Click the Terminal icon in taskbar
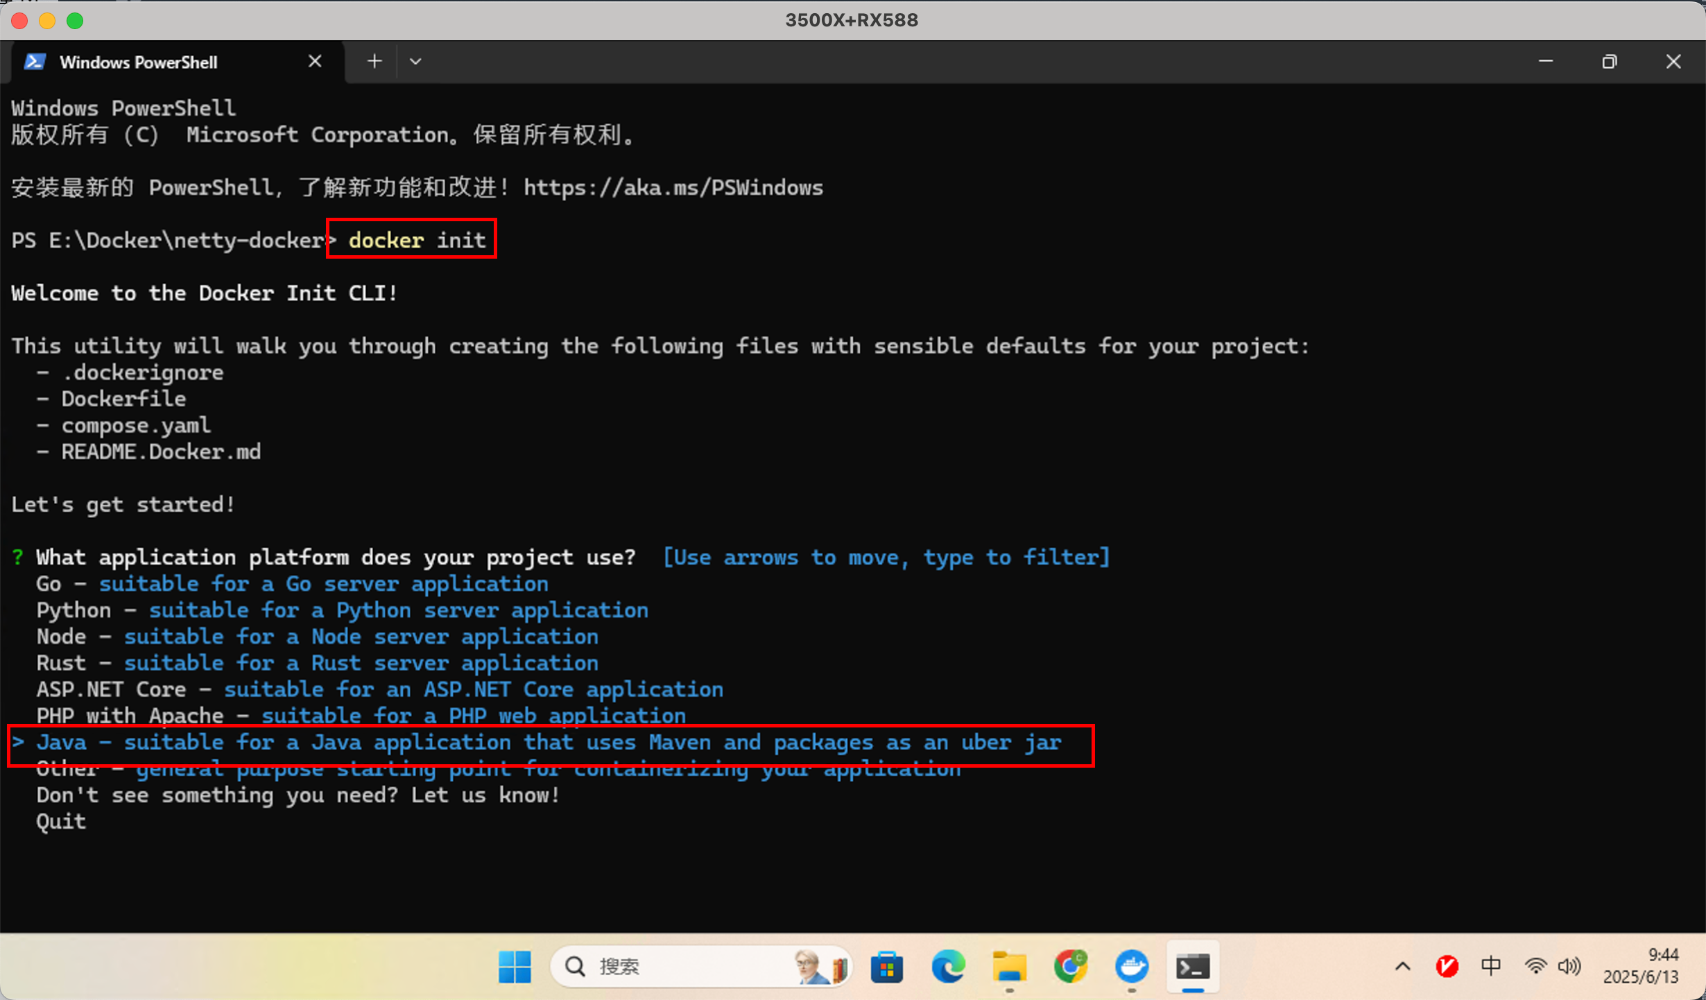Viewport: 1706px width, 1000px height. (1193, 966)
